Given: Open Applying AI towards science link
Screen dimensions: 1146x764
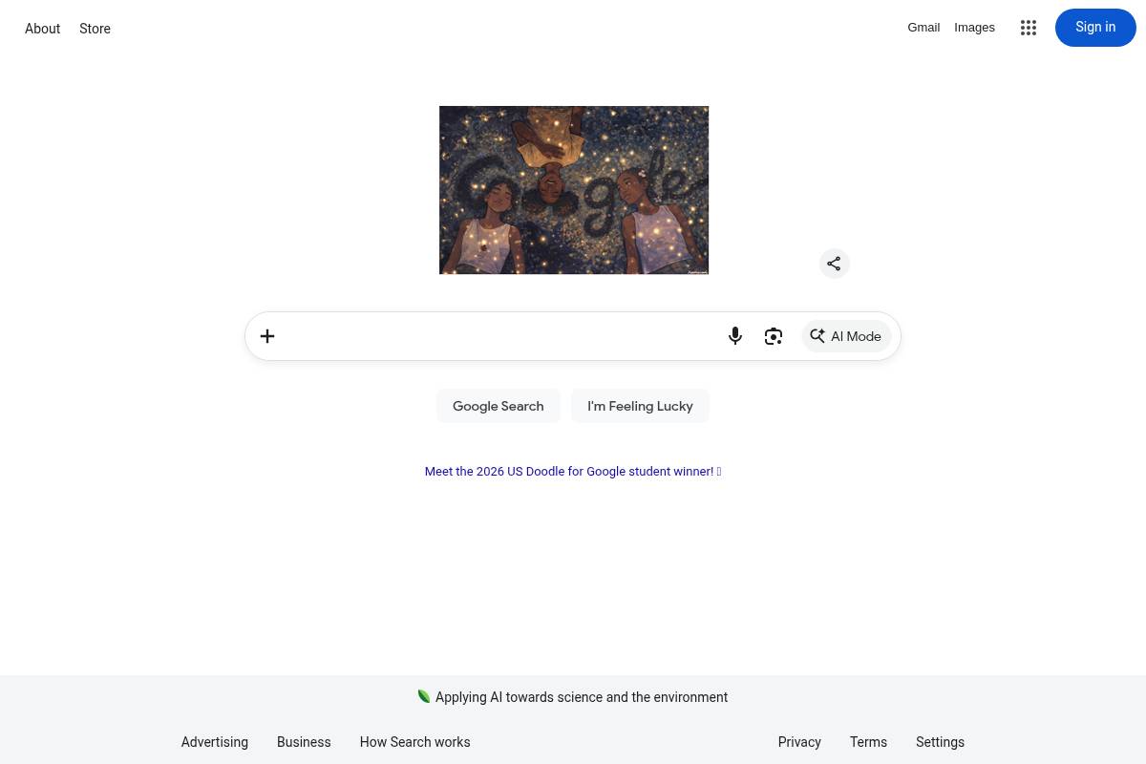Looking at the screenshot, I should point(582,697).
